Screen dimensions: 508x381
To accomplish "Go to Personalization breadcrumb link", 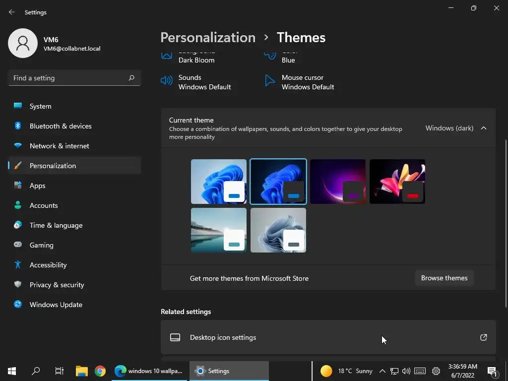I will (208, 38).
